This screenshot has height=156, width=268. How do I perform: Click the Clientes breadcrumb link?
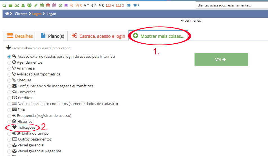click(x=21, y=14)
